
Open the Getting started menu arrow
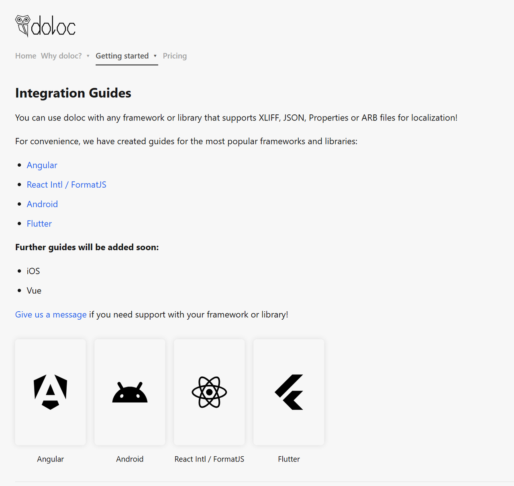click(155, 56)
